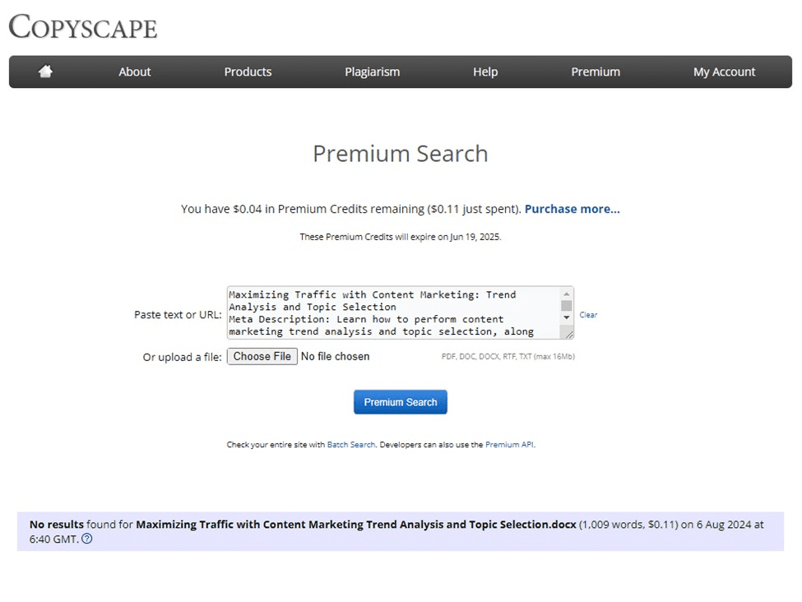Click the question mark help icon
This screenshot has width=802, height=602.
[87, 539]
